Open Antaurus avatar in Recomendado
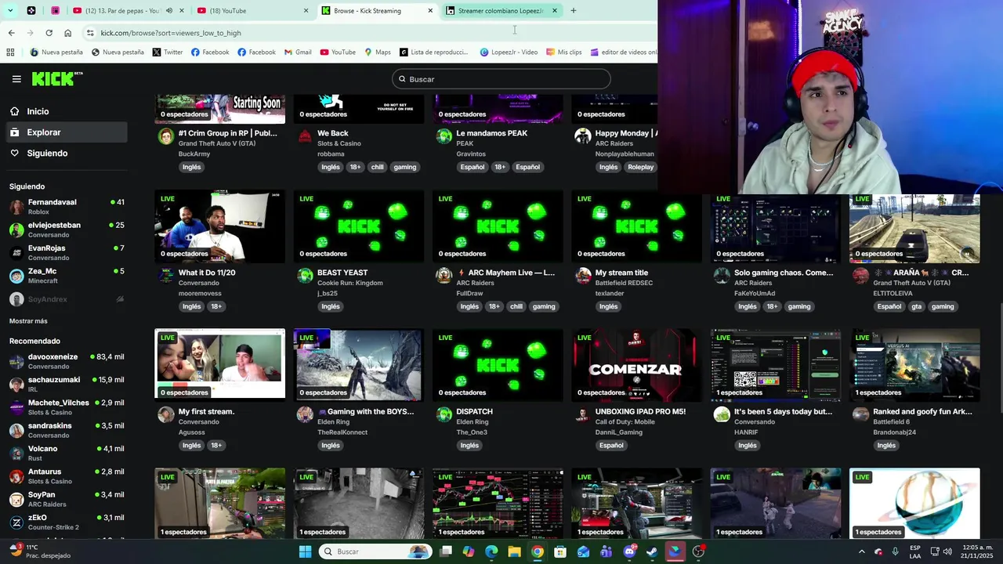 pyautogui.click(x=16, y=476)
